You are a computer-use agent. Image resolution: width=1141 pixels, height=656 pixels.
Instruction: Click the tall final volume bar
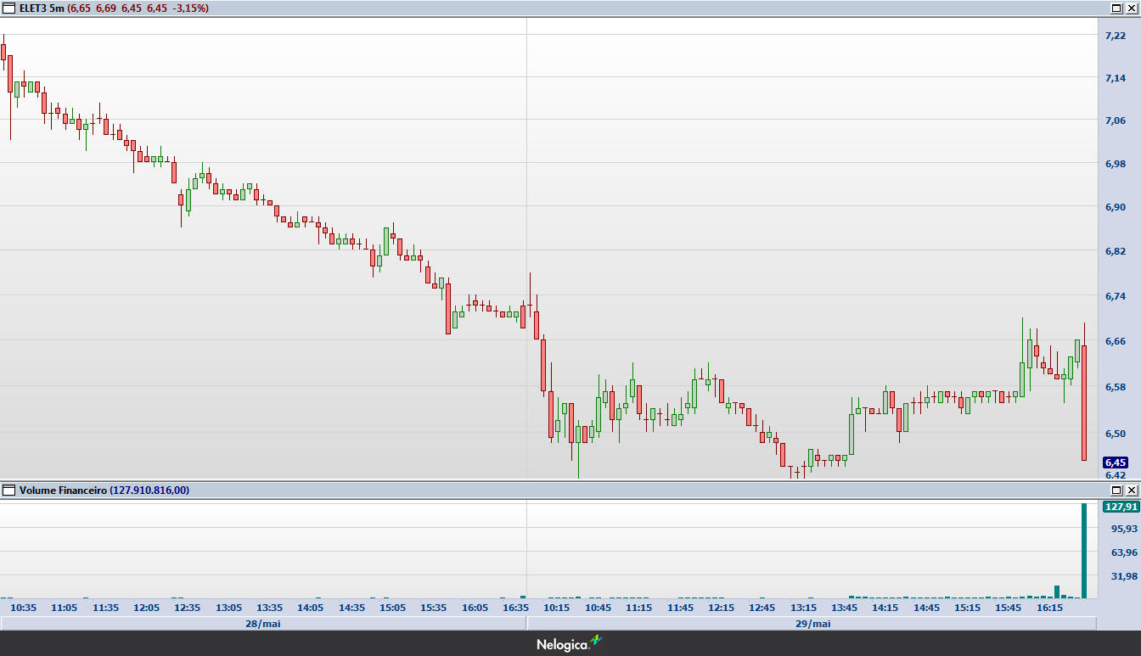pos(1083,552)
